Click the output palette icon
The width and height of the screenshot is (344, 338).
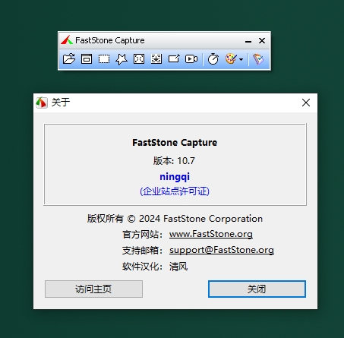[231, 59]
